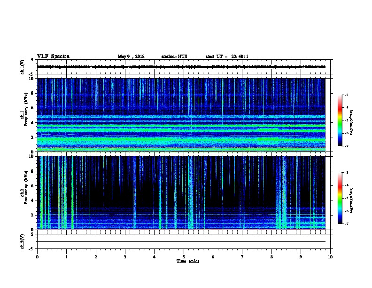The width and height of the screenshot is (372, 288).
Task: Click the ch.2 spectrogram color scale bar
Action: 340,198
